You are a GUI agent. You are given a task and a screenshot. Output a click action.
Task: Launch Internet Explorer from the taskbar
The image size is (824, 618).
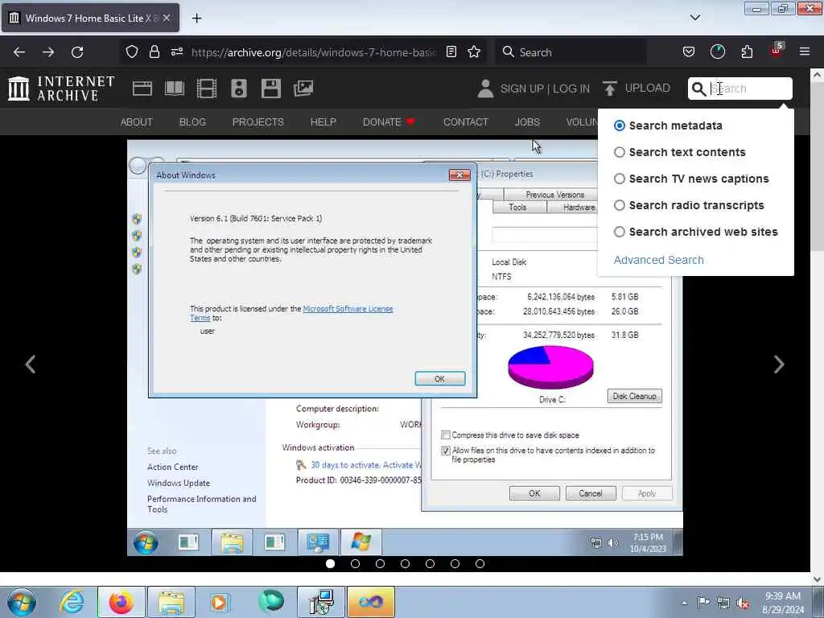tap(72, 602)
